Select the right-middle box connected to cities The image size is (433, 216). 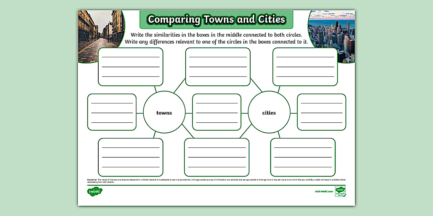pos(321,112)
